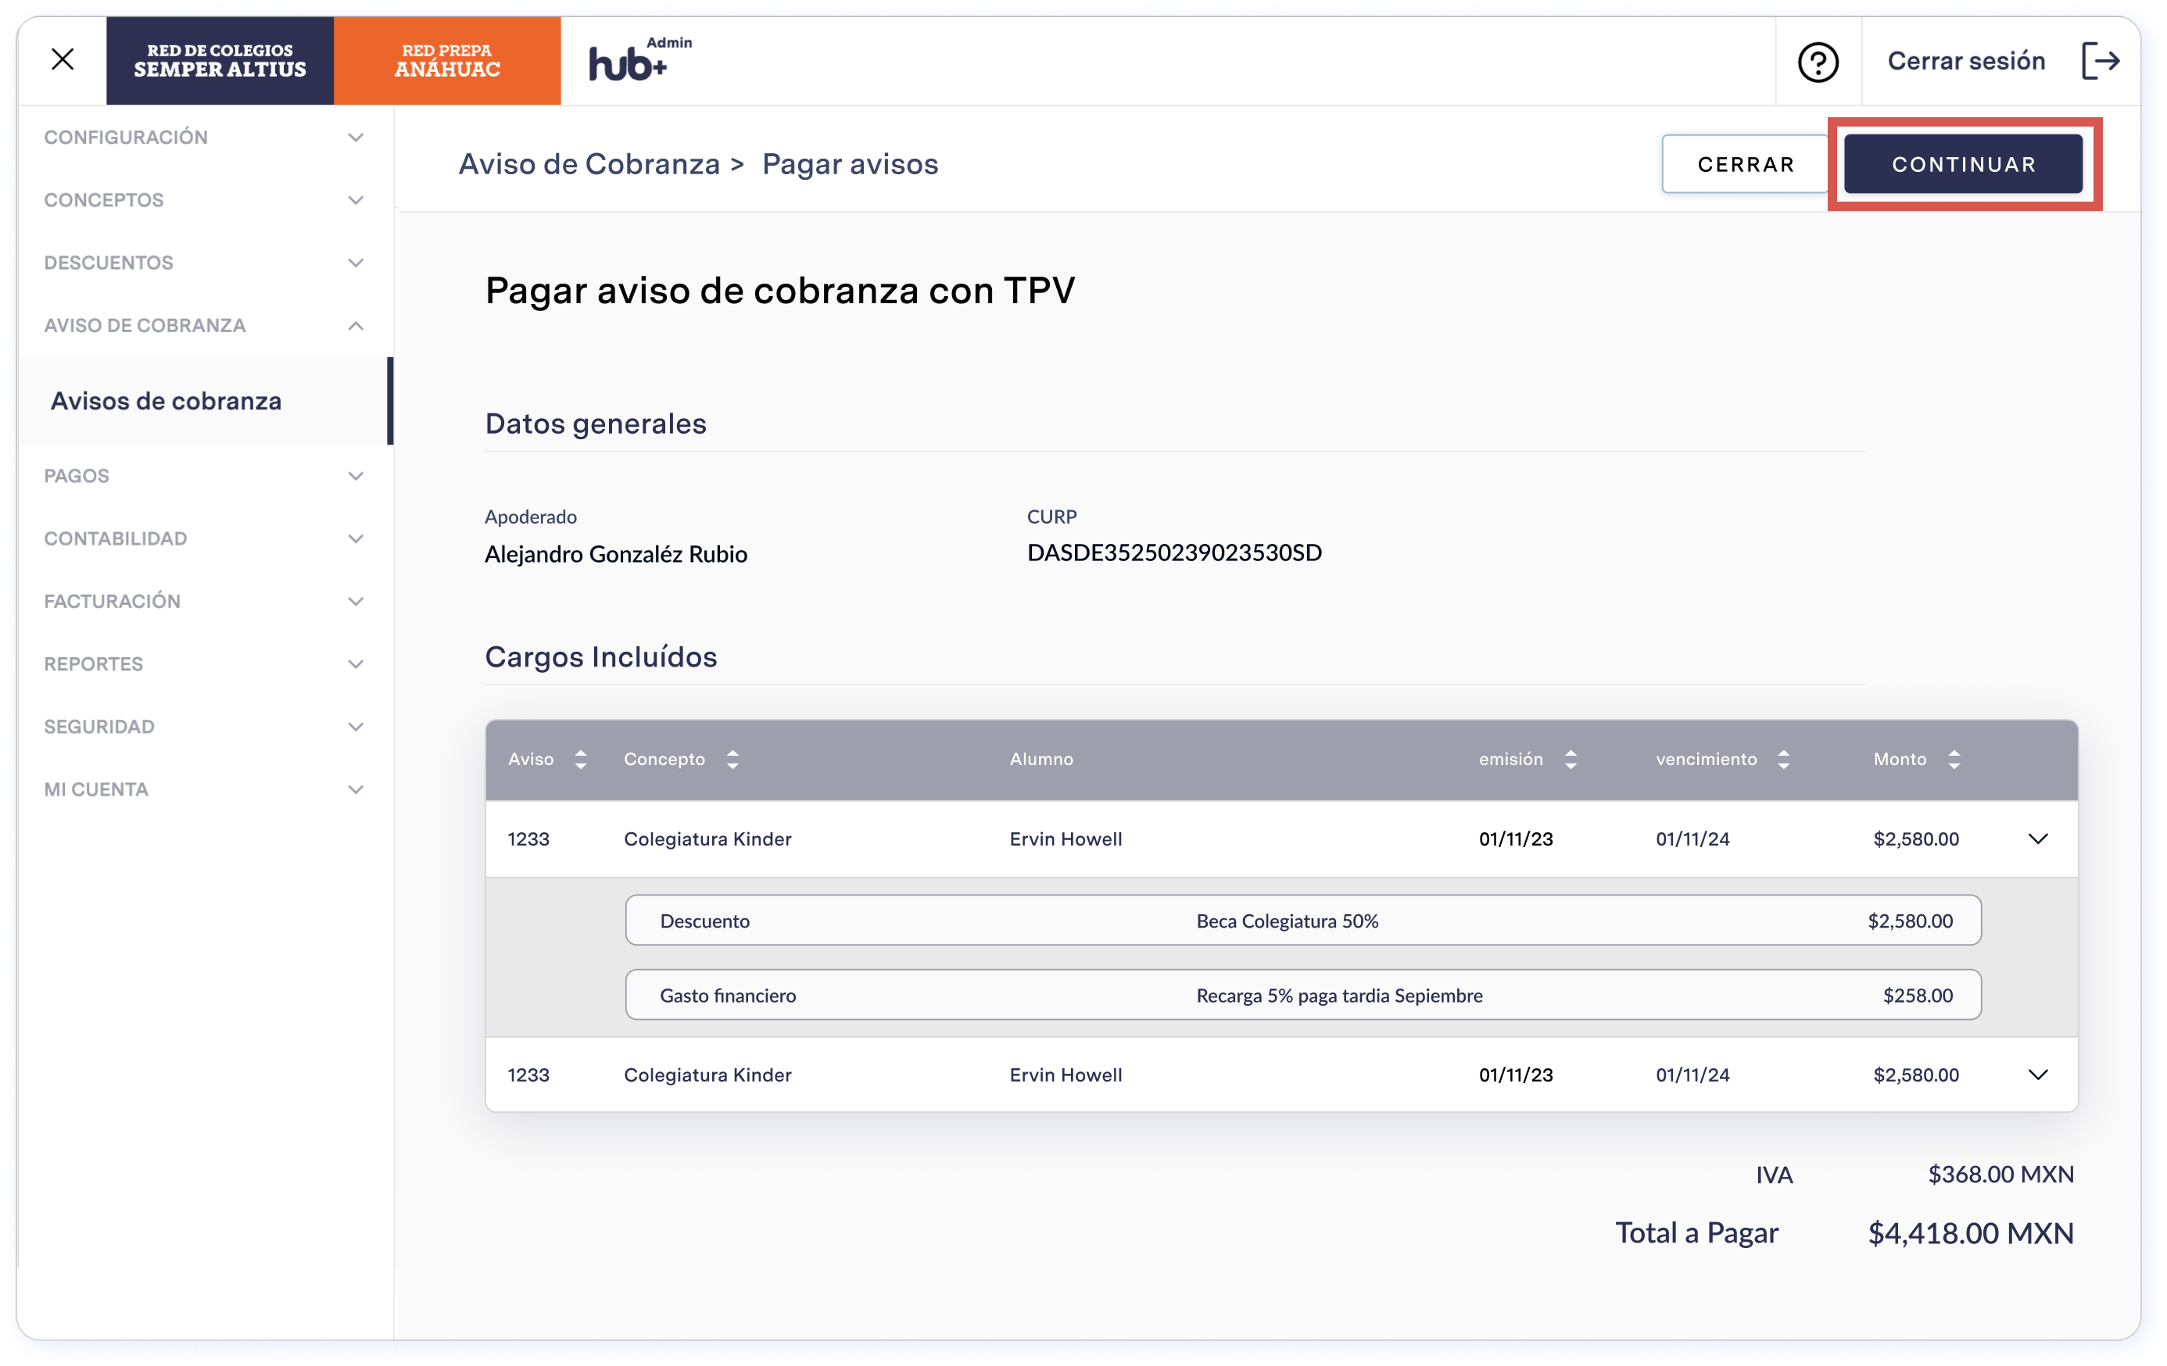Viewport: 2167px width, 1366px height.
Task: Expand details of last Colegiatura Kinder row
Action: [x=2037, y=1075]
